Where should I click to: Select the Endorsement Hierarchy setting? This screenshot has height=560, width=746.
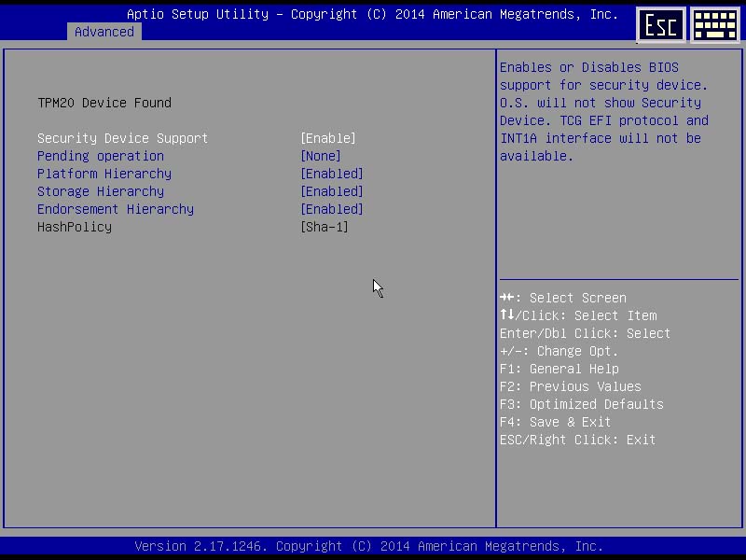click(x=116, y=209)
